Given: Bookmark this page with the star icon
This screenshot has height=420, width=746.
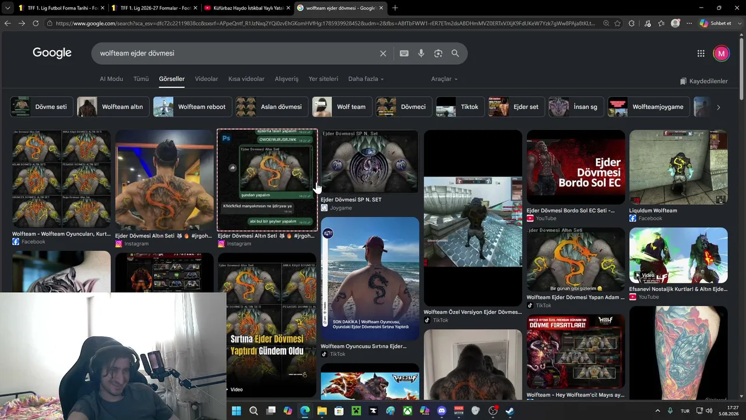Looking at the screenshot, I should pos(617,23).
